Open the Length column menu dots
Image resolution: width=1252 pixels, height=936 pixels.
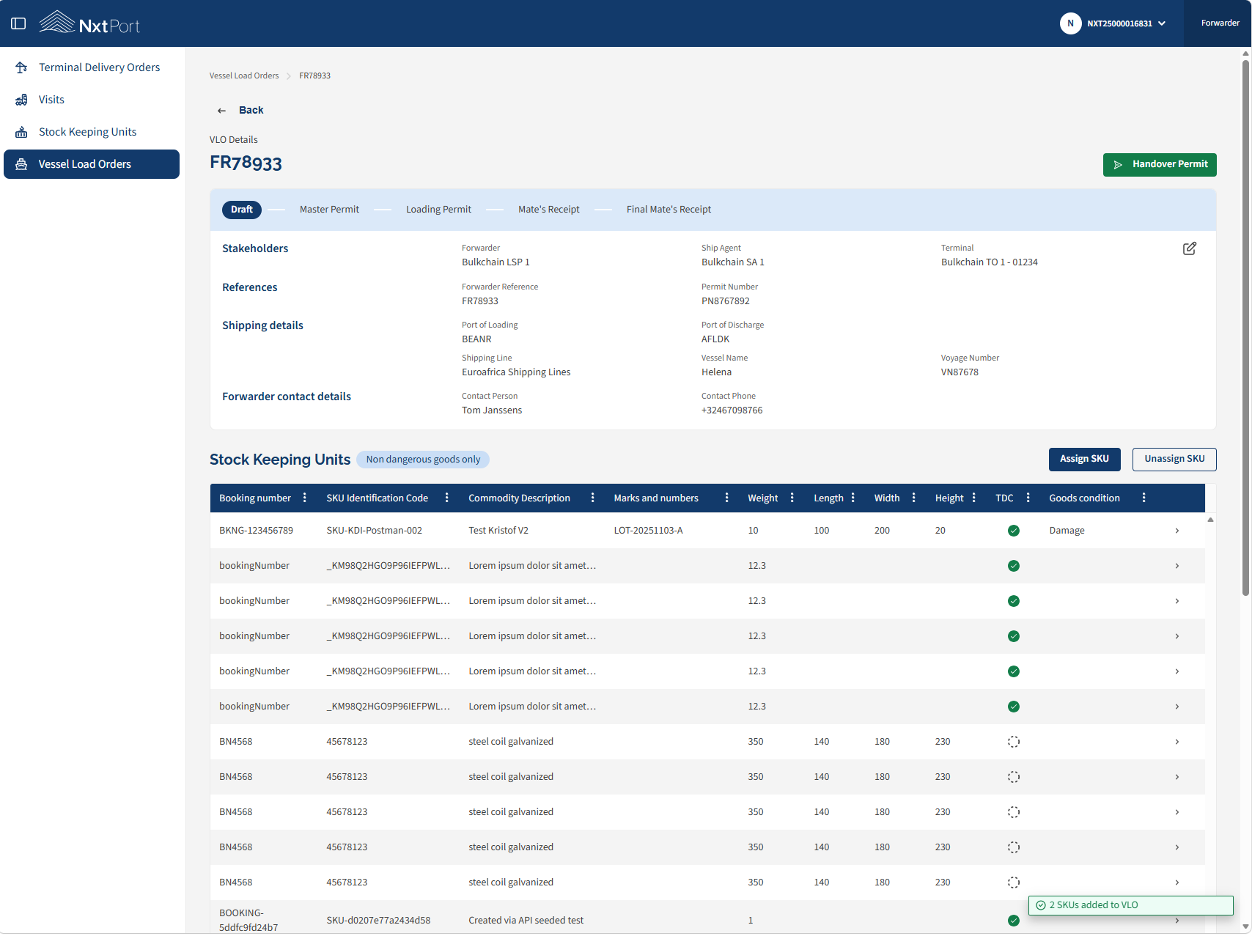pyautogui.click(x=853, y=498)
